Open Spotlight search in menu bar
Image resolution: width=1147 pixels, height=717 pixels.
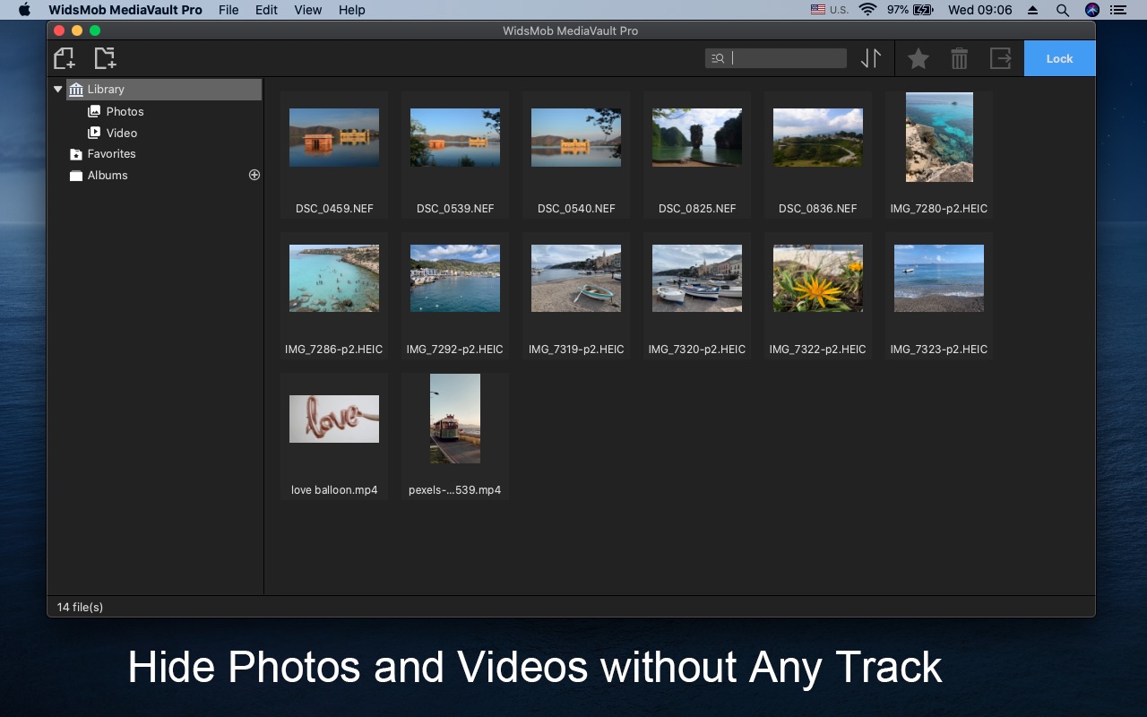(x=1062, y=10)
